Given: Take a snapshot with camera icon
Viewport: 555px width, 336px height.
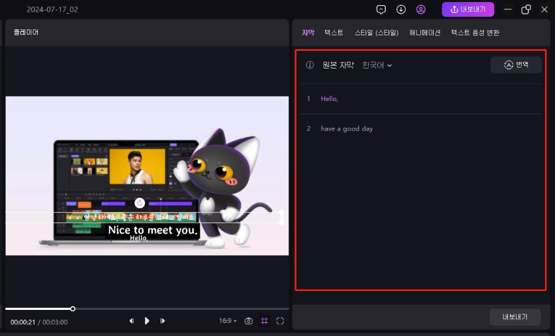Looking at the screenshot, I should tap(249, 321).
